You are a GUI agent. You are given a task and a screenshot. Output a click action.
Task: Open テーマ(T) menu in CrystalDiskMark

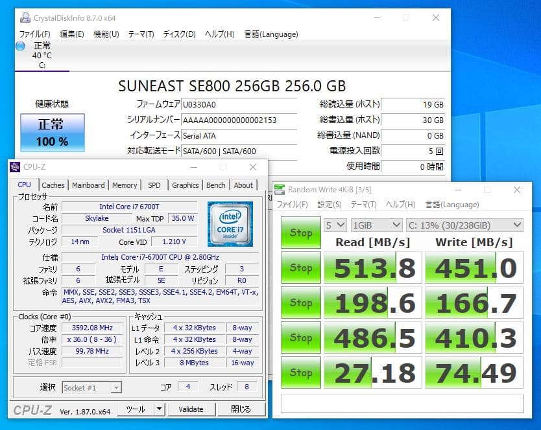[364, 205]
